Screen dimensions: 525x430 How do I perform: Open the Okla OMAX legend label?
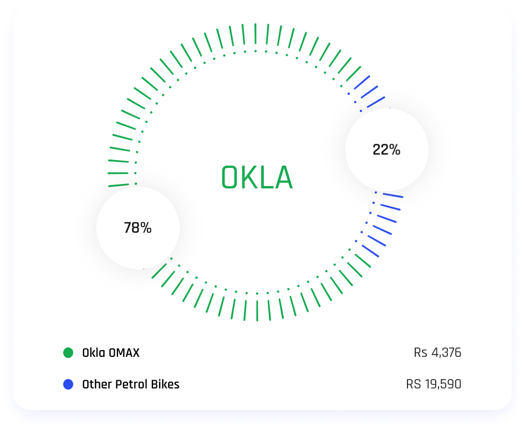tap(111, 352)
